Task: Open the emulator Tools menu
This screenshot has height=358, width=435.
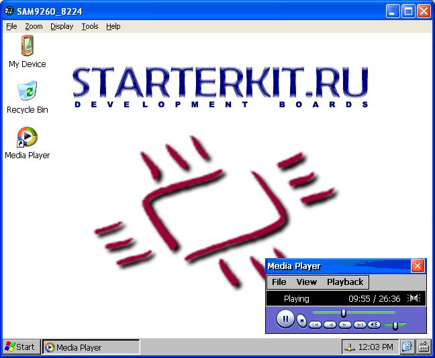Action: [90, 26]
